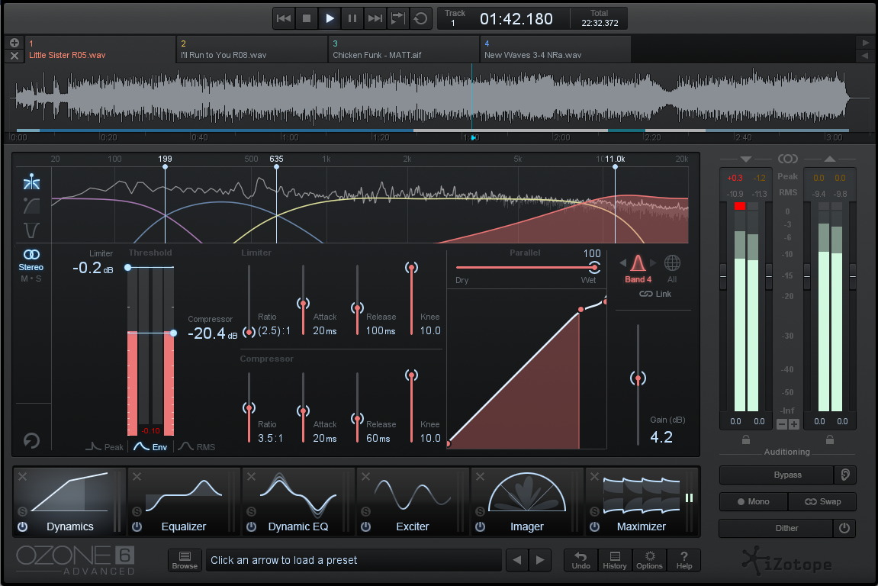The height and width of the screenshot is (586, 878).
Task: Click the right arrow on the track bar
Action: pyautogui.click(x=866, y=43)
